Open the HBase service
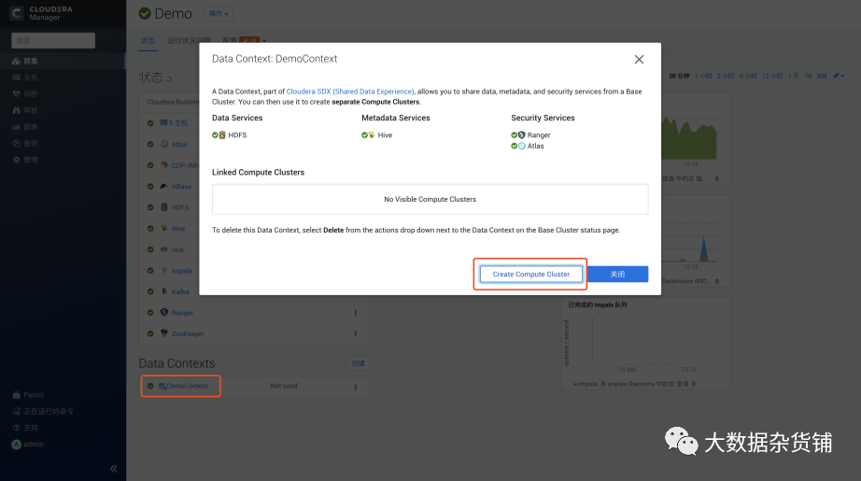Viewport: 861px width, 481px height. tap(181, 187)
